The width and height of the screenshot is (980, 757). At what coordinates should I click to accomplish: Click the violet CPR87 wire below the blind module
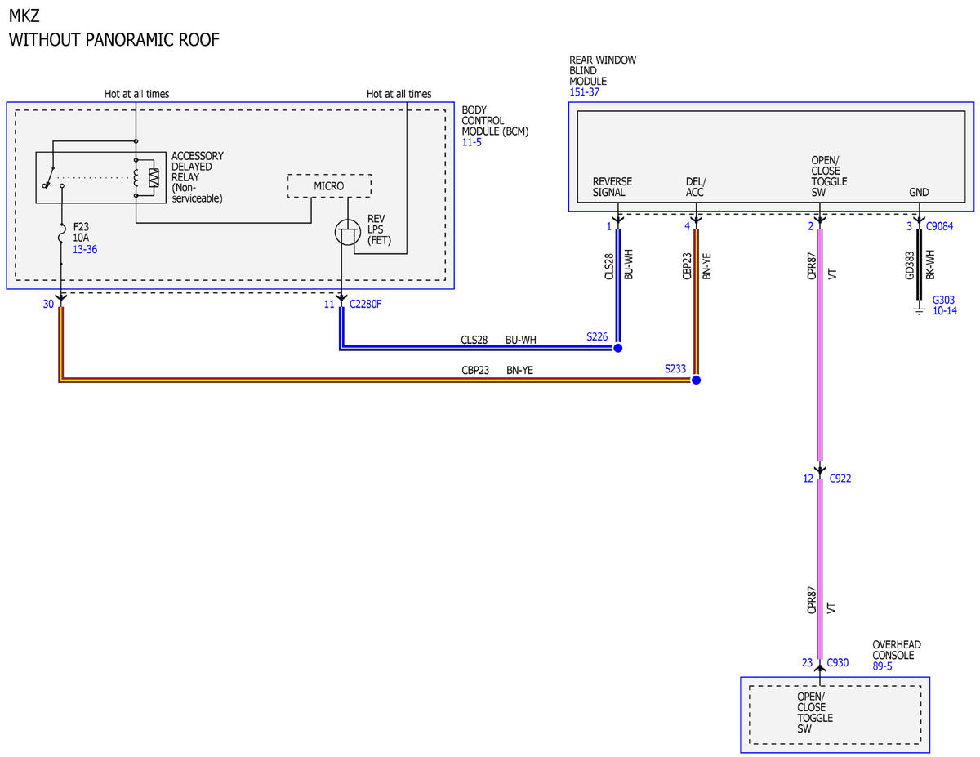pos(820,345)
